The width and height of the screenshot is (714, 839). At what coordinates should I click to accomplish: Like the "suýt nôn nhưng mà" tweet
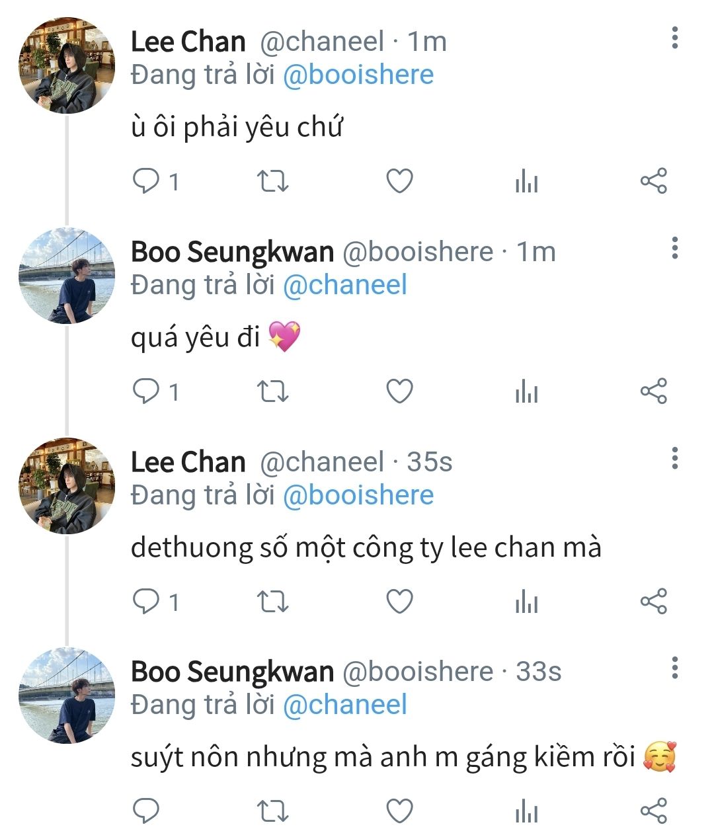click(399, 811)
